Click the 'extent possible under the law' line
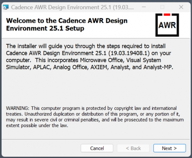The width and height of the screenshot is (192, 158). tap(36, 125)
